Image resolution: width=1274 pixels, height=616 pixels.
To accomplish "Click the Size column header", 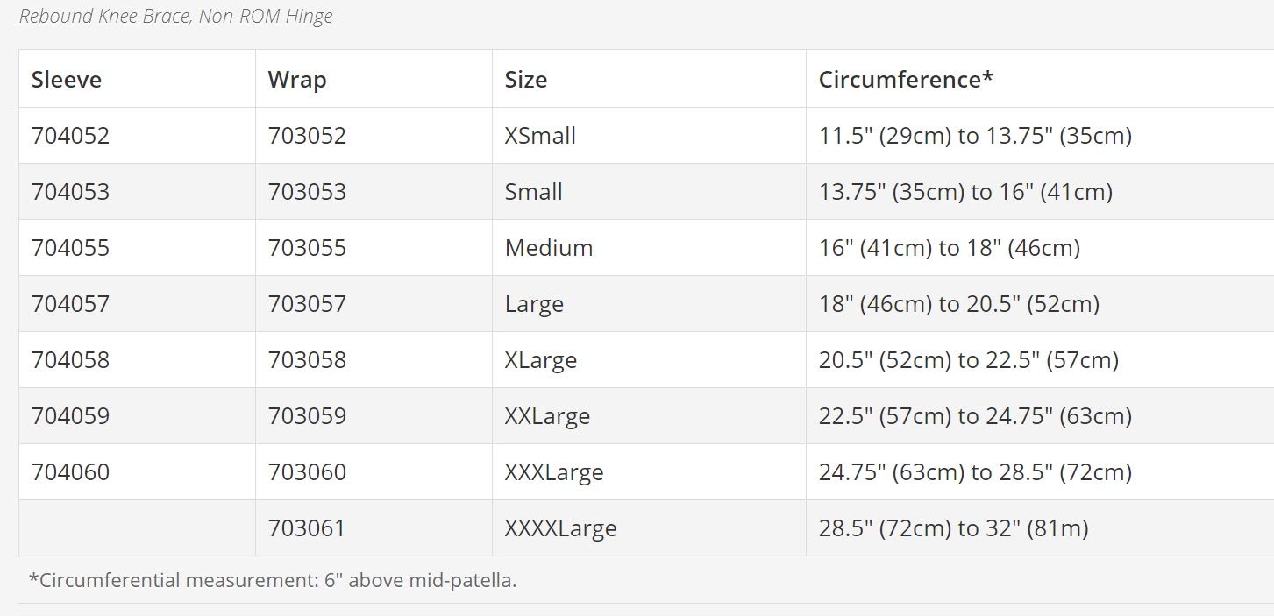I will (x=526, y=80).
